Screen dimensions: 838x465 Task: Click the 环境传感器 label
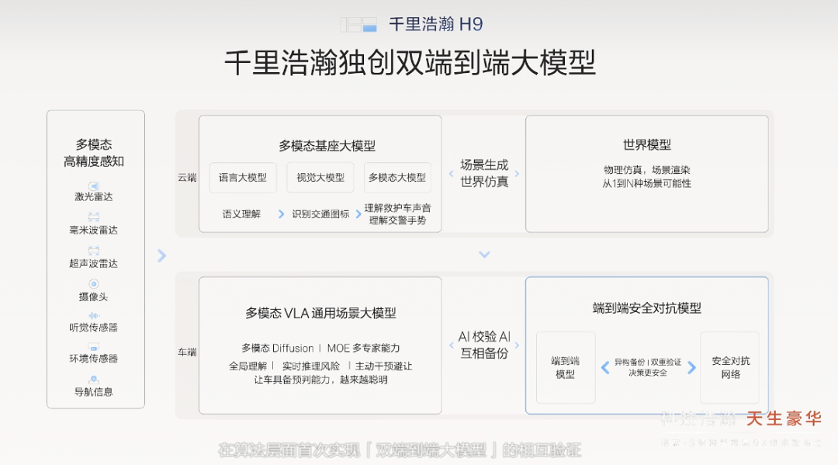[x=94, y=359]
